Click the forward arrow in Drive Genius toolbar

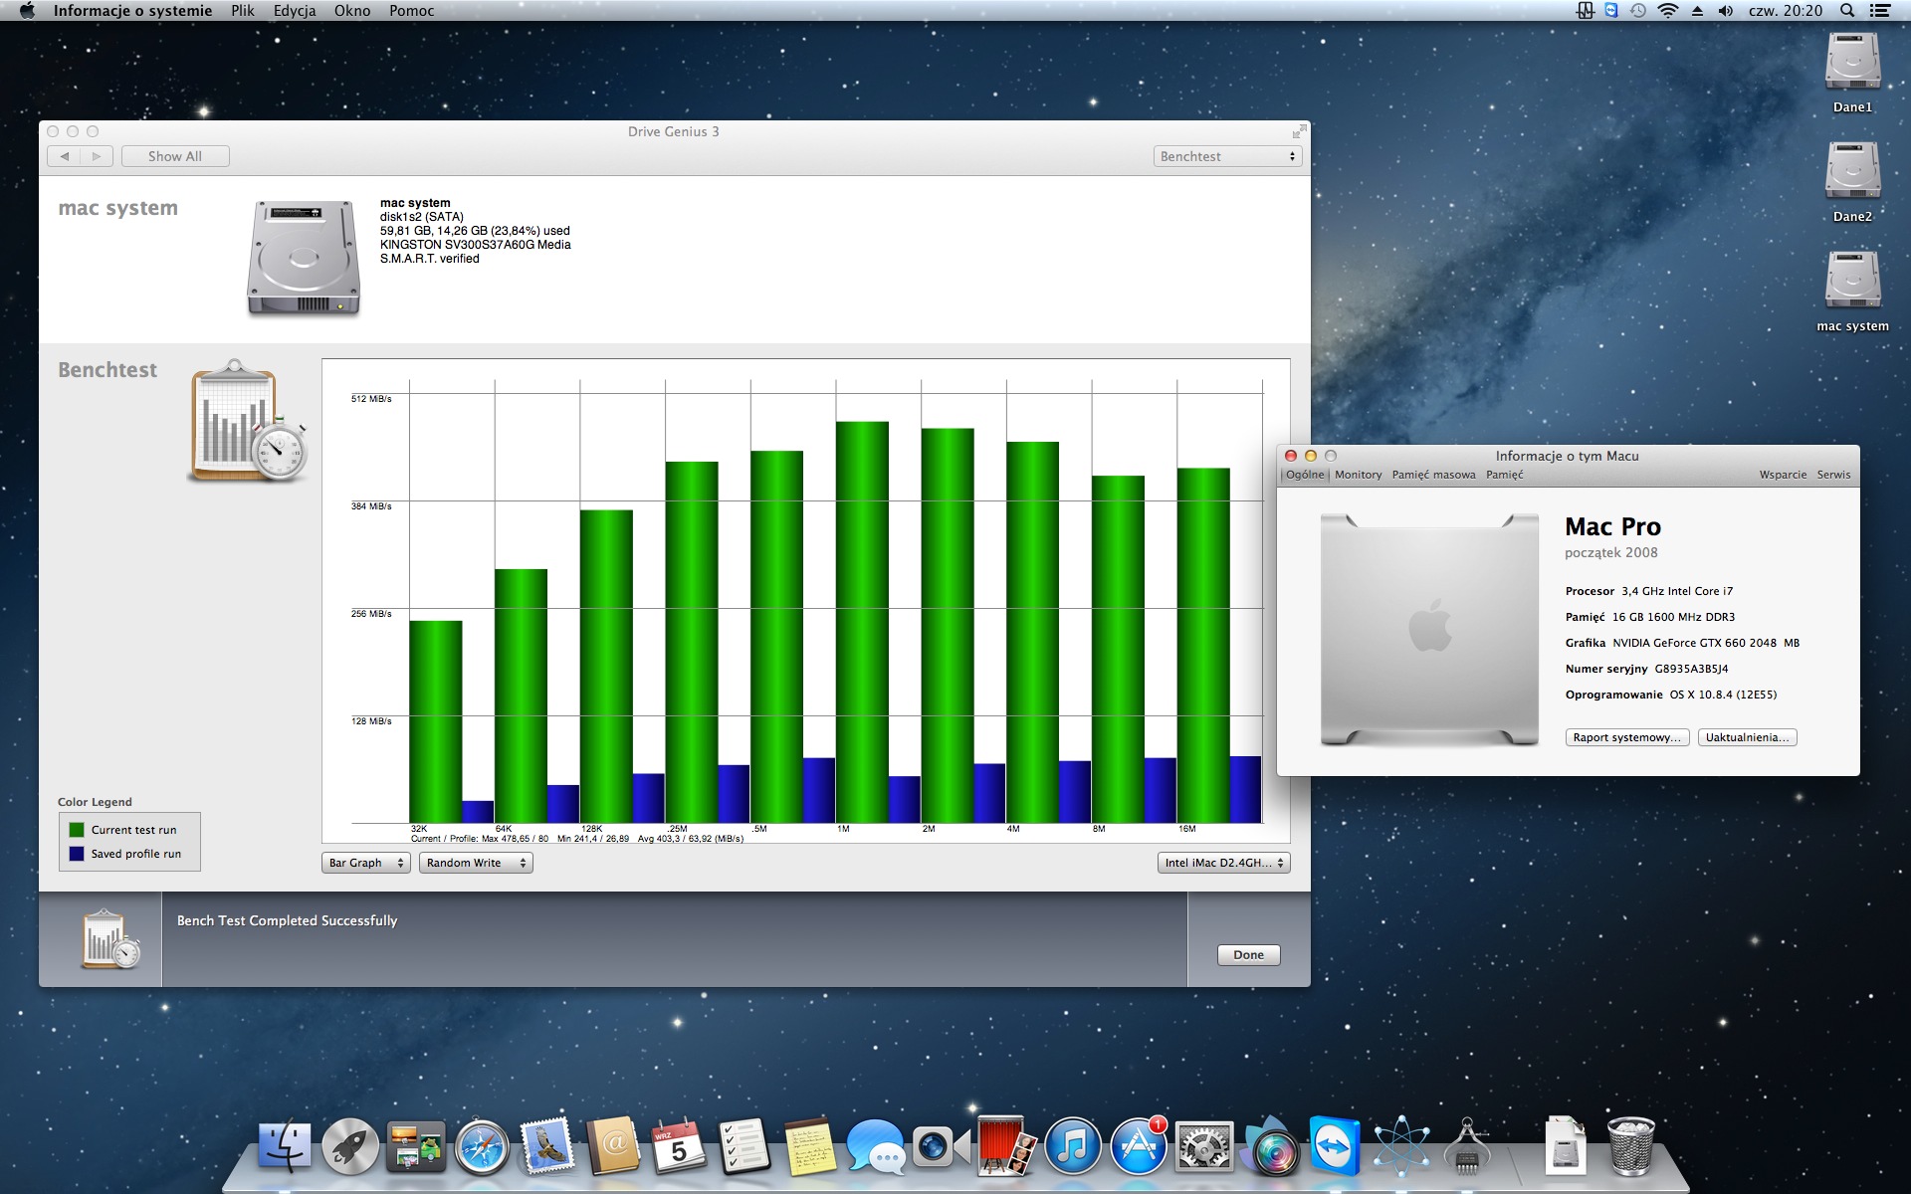pyautogui.click(x=97, y=156)
